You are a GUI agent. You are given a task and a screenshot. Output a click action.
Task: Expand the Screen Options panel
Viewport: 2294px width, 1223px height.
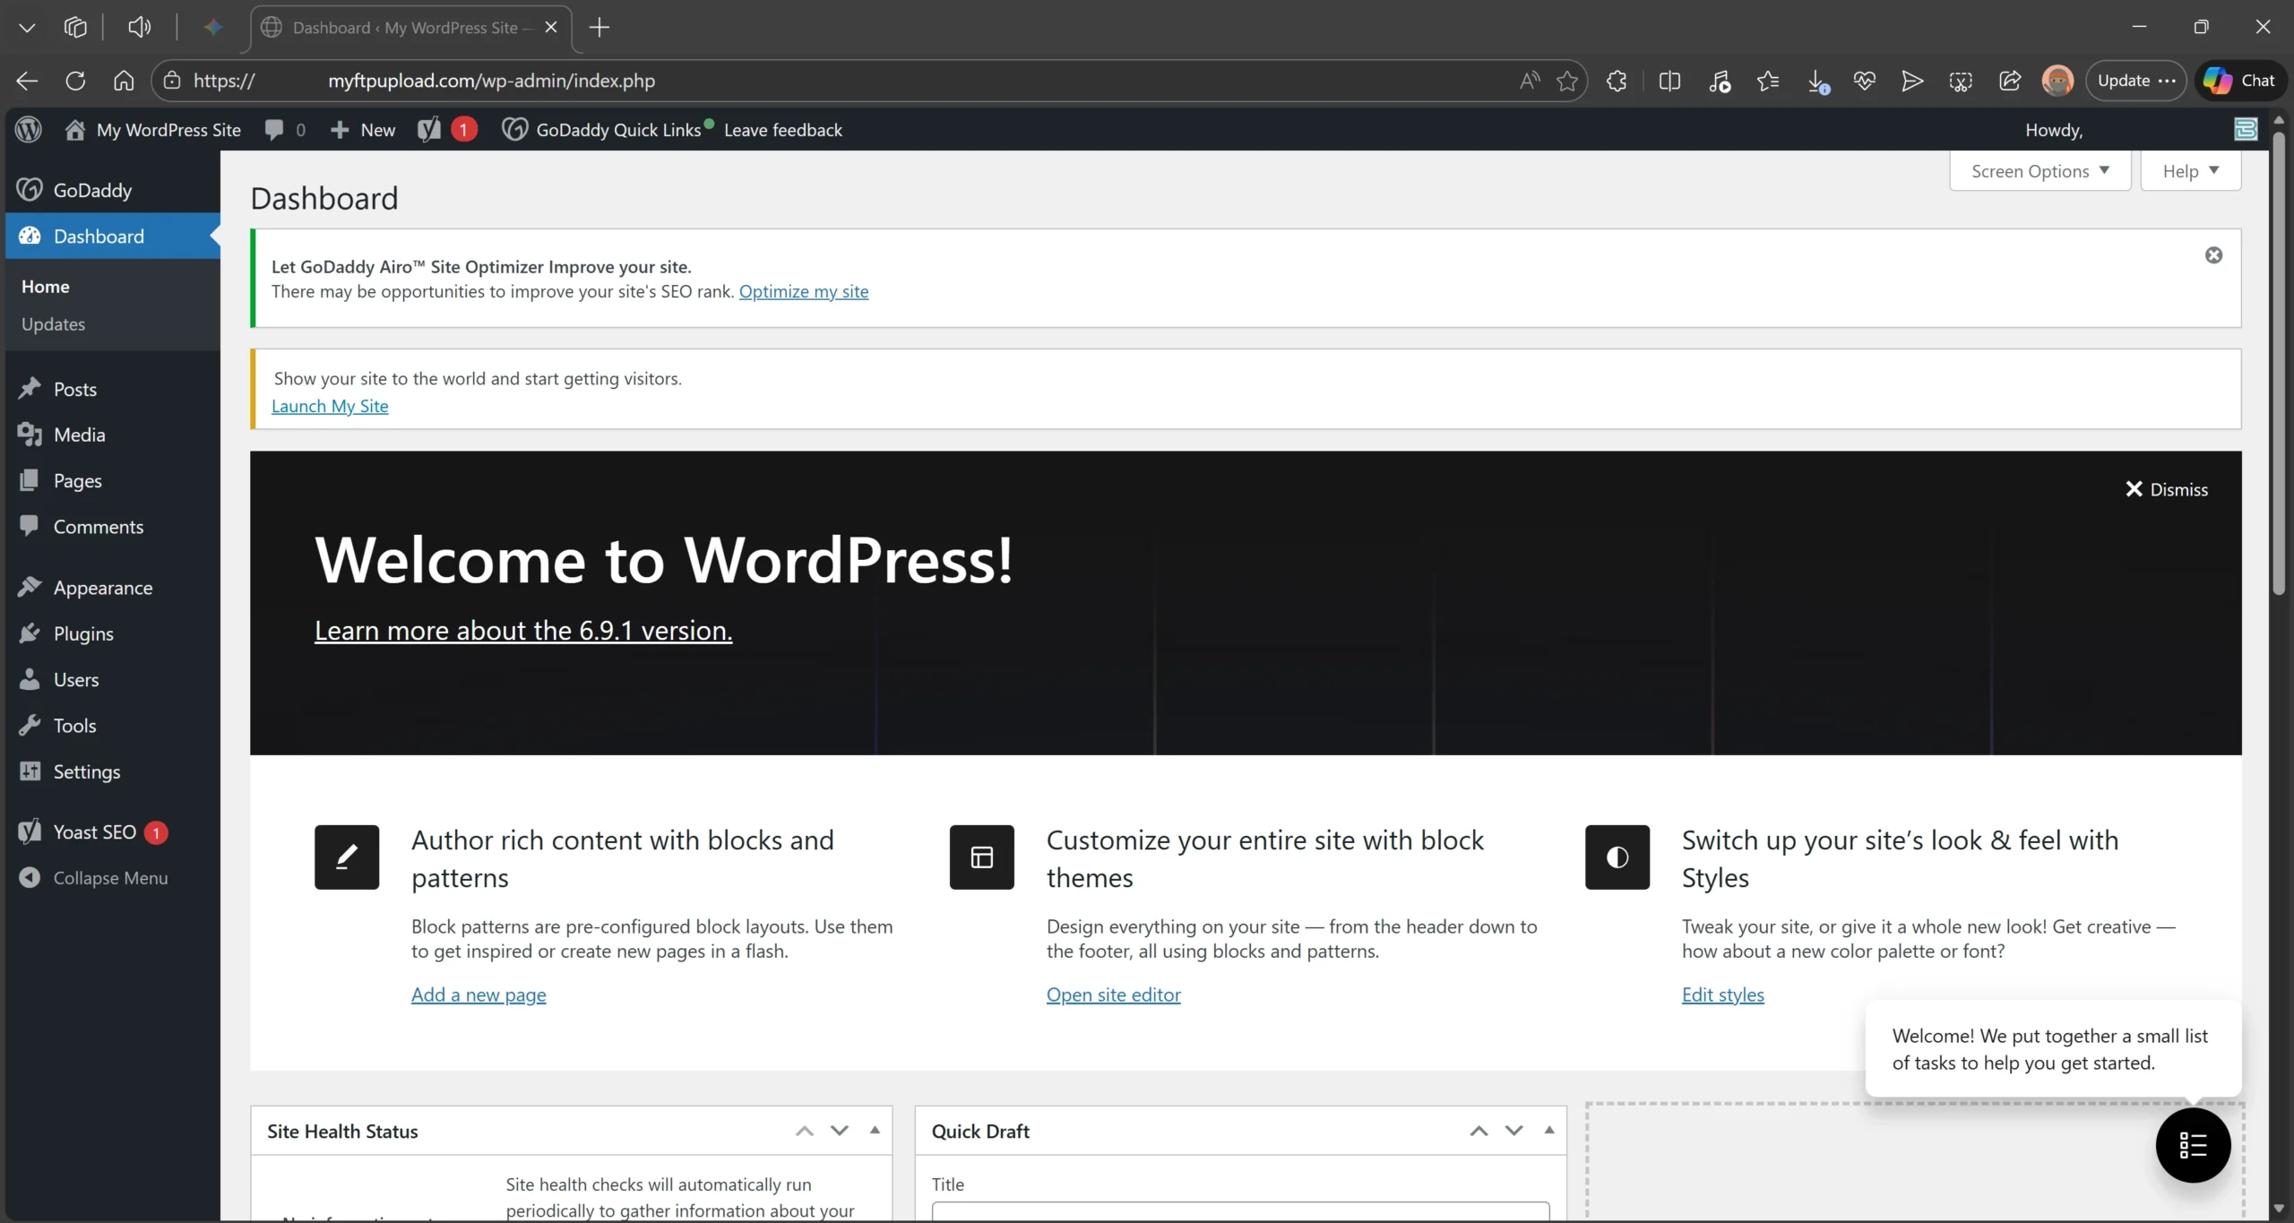point(2040,171)
